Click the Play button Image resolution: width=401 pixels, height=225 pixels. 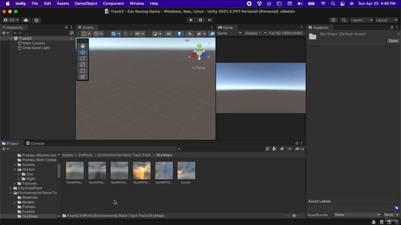[190, 20]
